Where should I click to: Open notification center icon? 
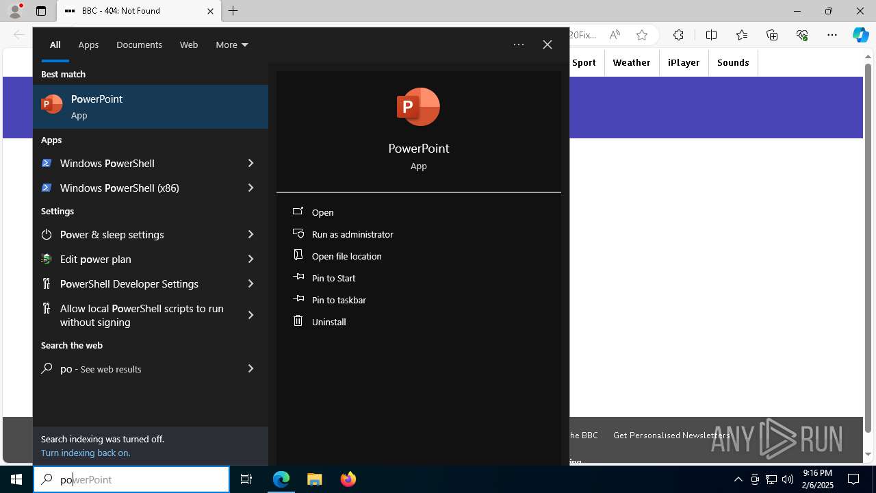pos(853,479)
